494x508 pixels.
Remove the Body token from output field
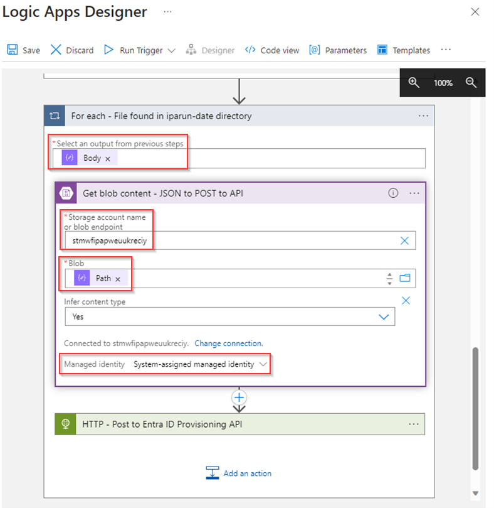(108, 159)
